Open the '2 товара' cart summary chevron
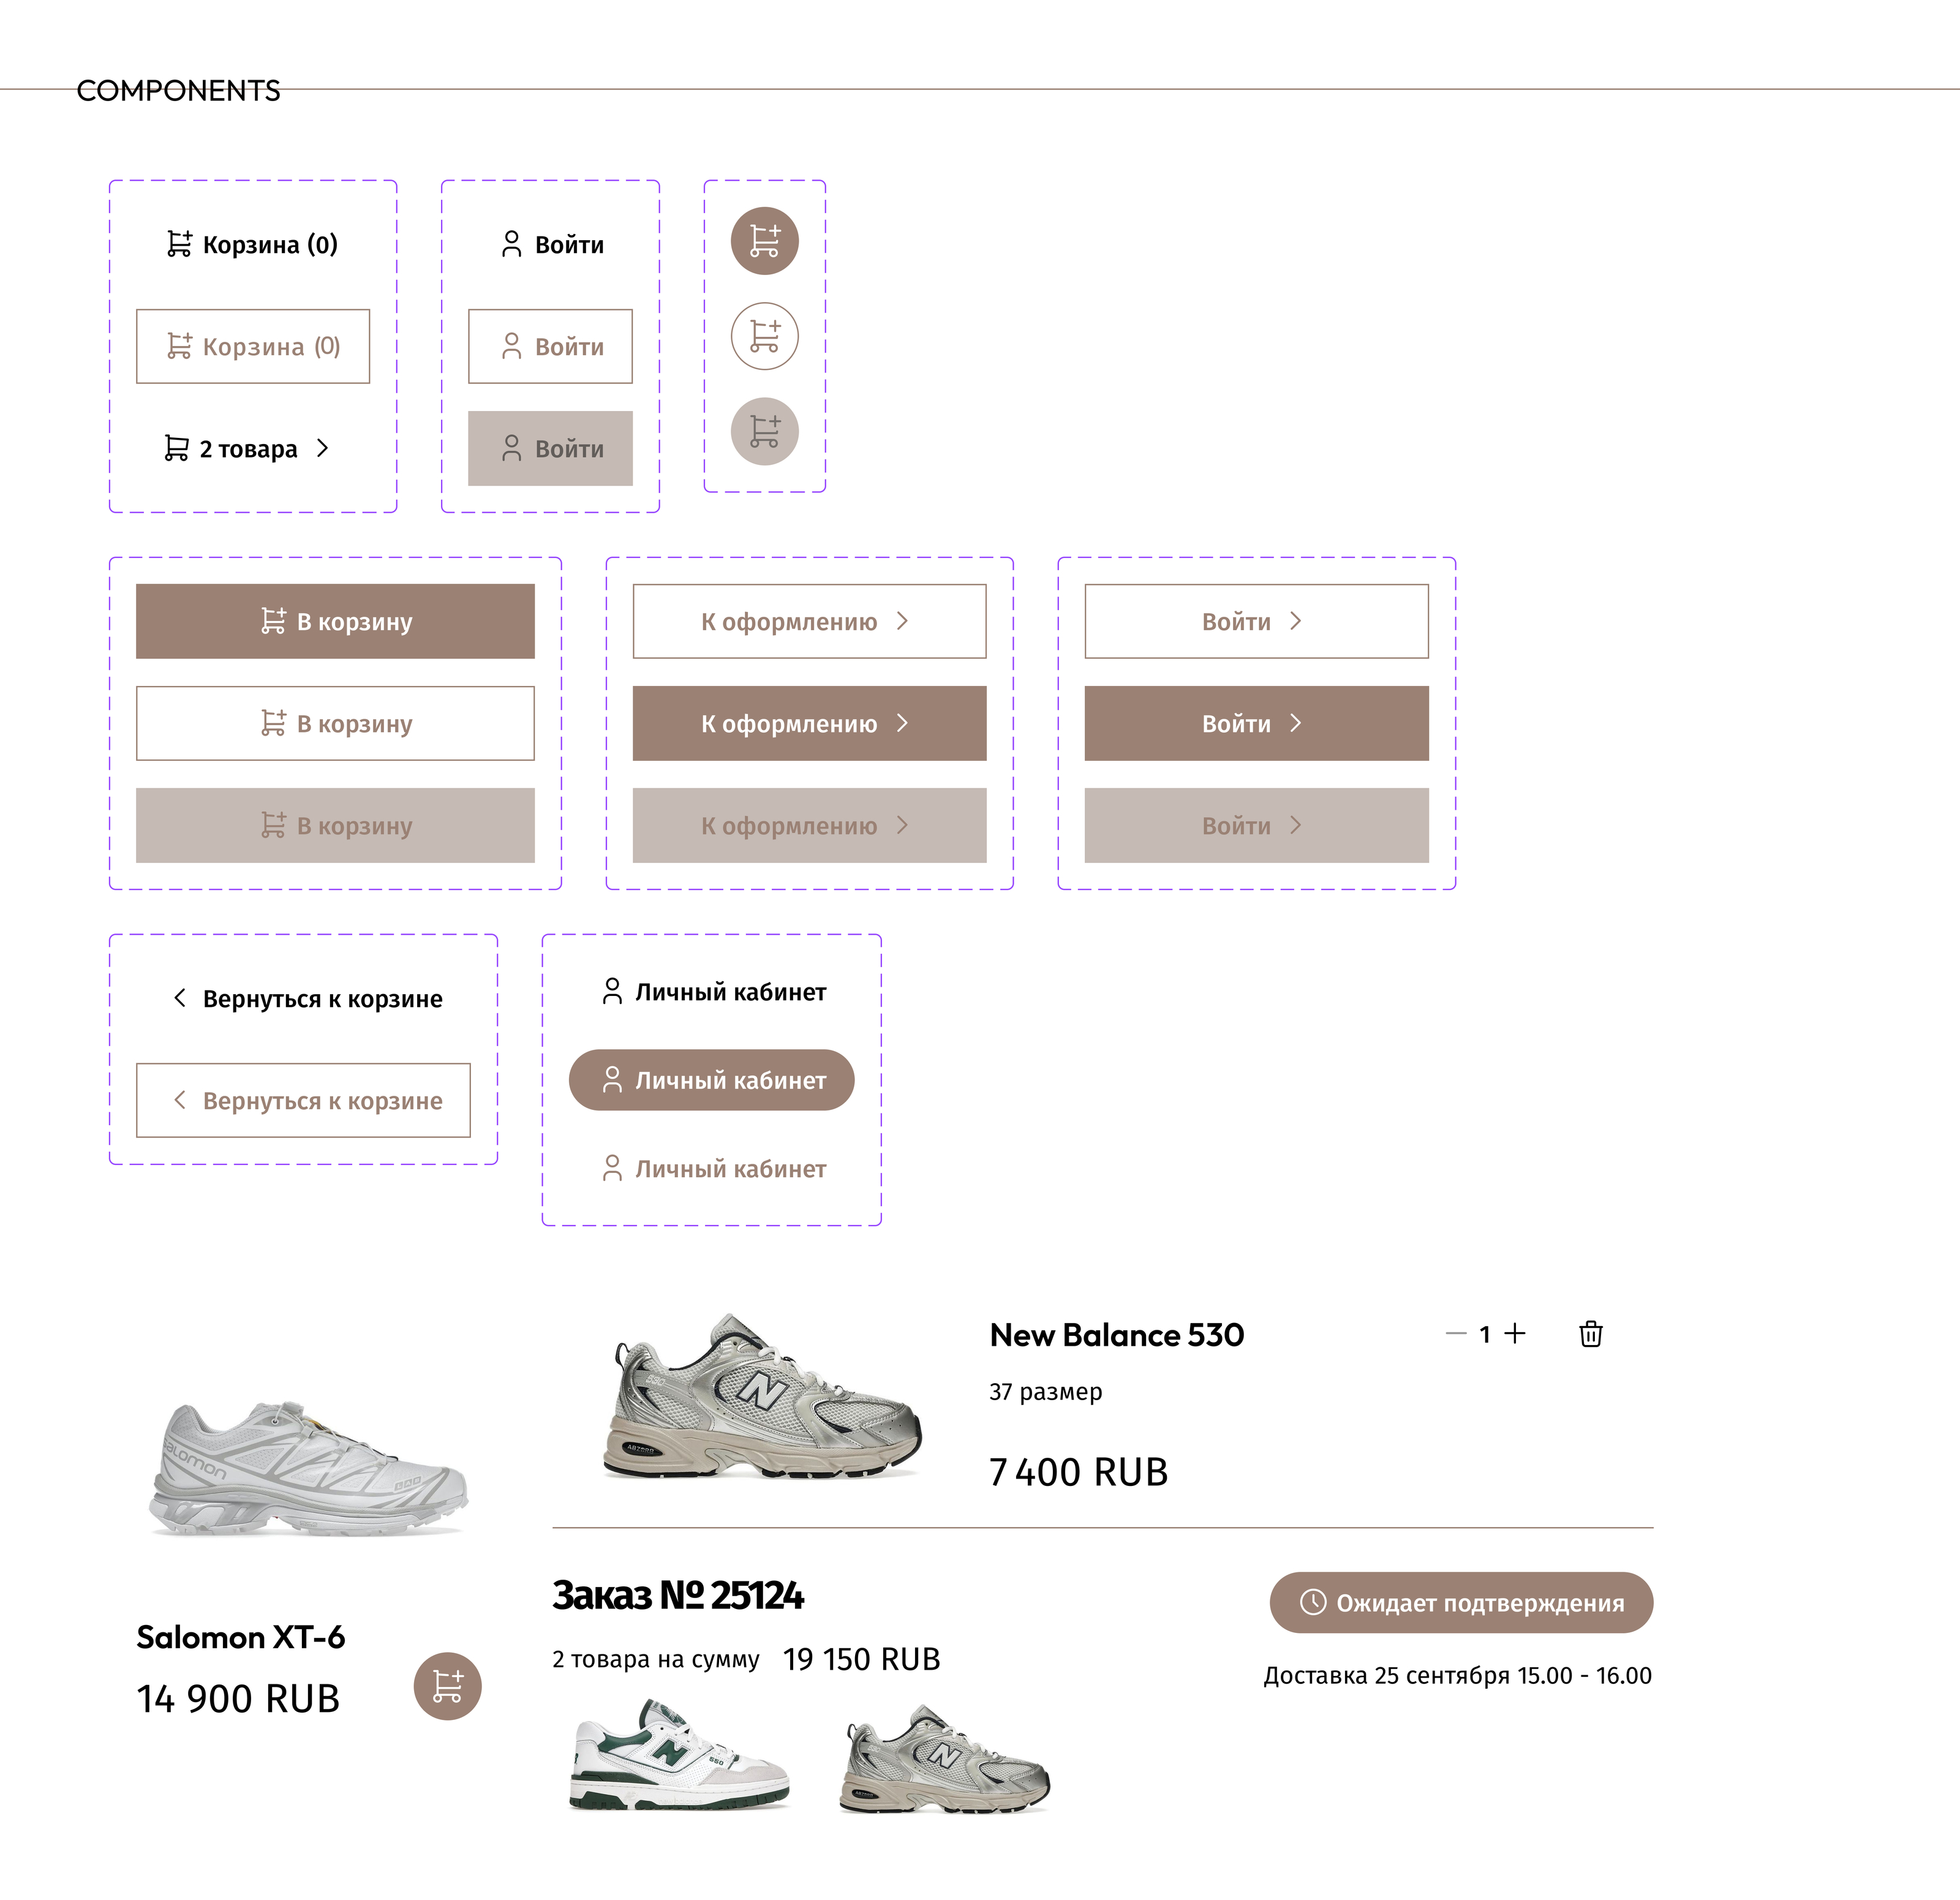 (322, 448)
